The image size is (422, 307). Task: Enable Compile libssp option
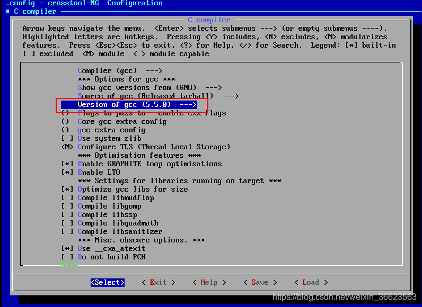point(99,214)
